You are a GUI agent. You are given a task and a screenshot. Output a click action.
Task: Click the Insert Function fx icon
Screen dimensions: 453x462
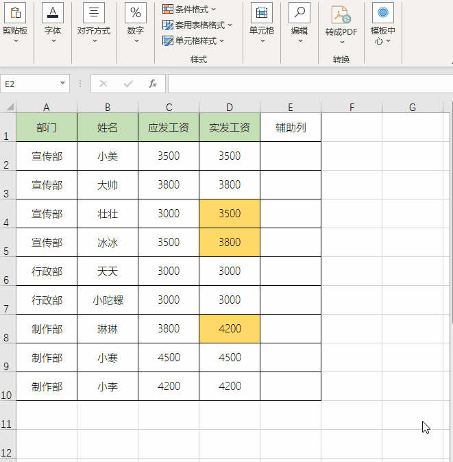pos(153,84)
